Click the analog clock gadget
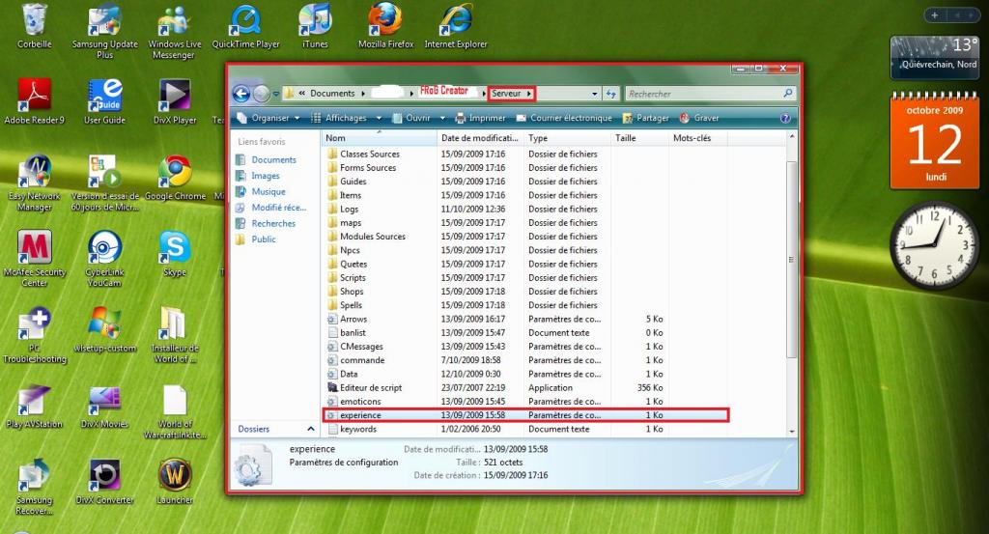The height and width of the screenshot is (534, 989). click(934, 244)
